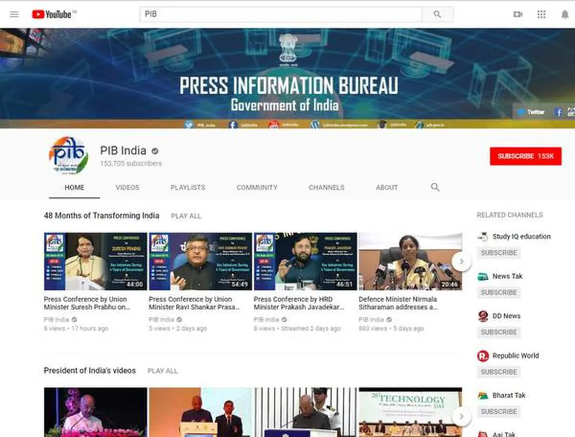Screen dimensions: 575x437
Task: Switch to the PLAYLISTS tab
Action: click(x=188, y=188)
